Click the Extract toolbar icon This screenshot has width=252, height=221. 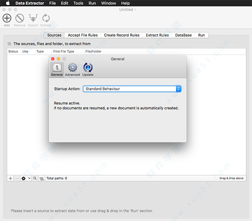(x=46, y=18)
